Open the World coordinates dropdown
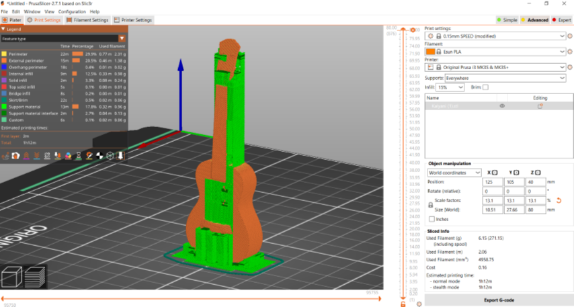Viewport: 574px width, 307px height. coord(454,173)
